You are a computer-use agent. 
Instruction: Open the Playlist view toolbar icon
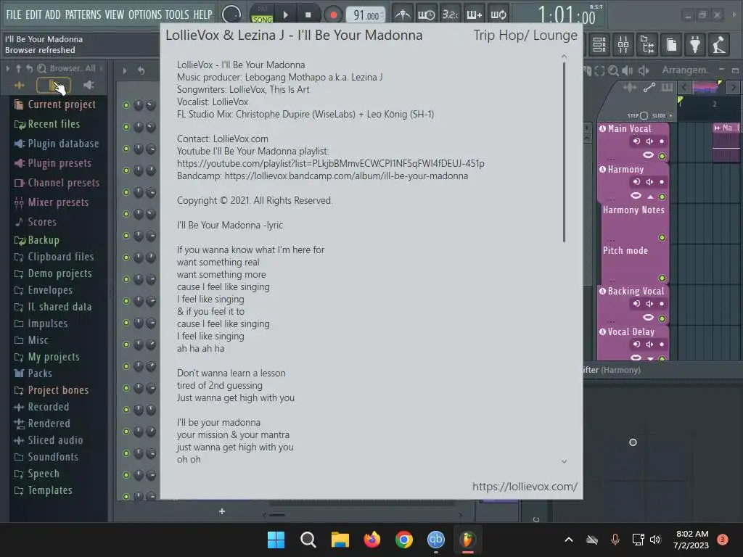coord(599,44)
